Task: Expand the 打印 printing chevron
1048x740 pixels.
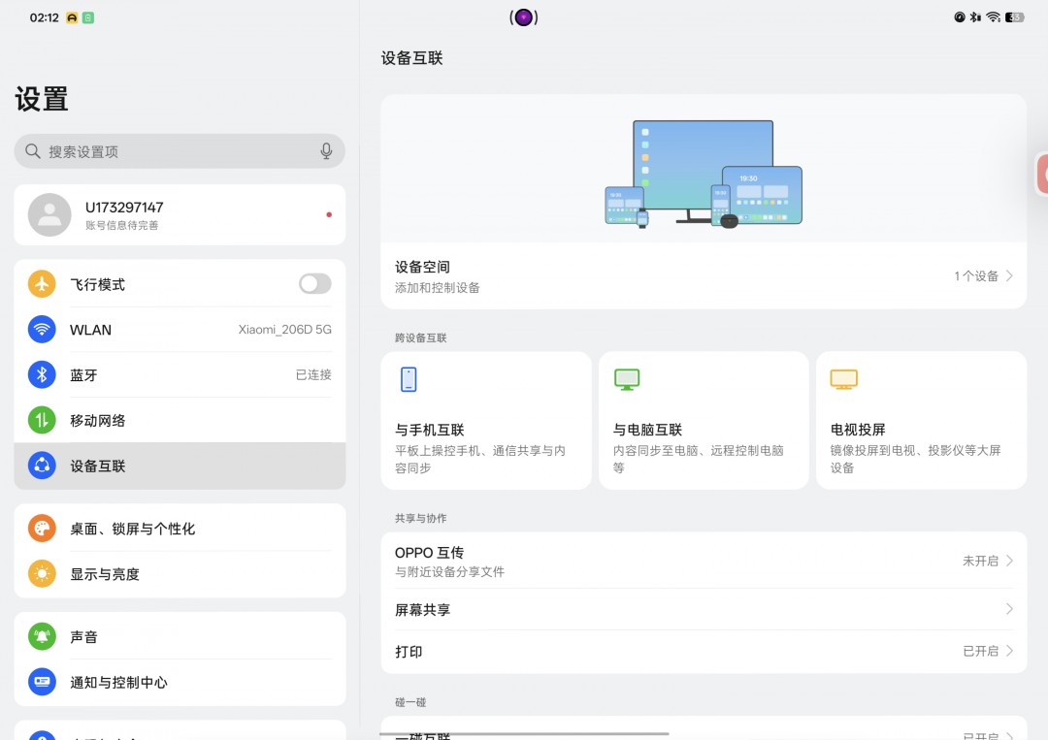Action: coord(1009,651)
